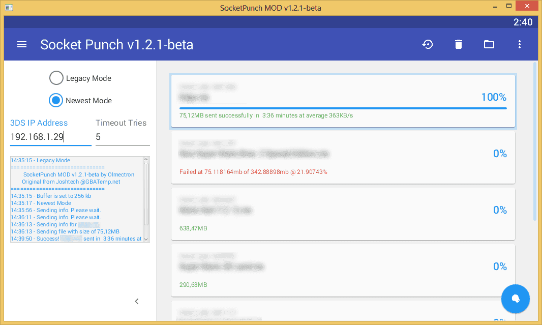Close the SocketPunch MOD window

coord(527,6)
